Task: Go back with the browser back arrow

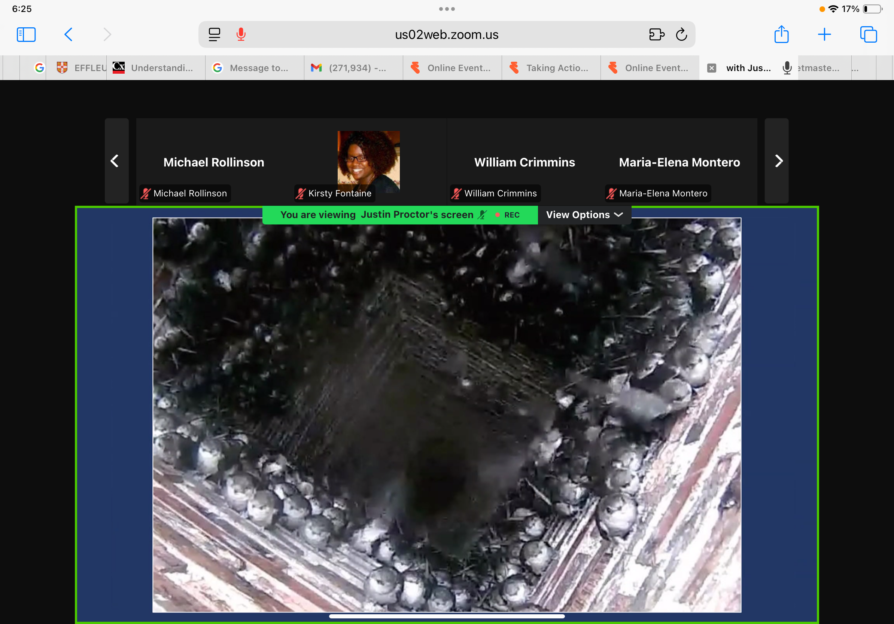Action: (x=68, y=35)
